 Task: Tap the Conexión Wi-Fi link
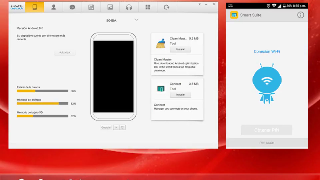(267, 52)
